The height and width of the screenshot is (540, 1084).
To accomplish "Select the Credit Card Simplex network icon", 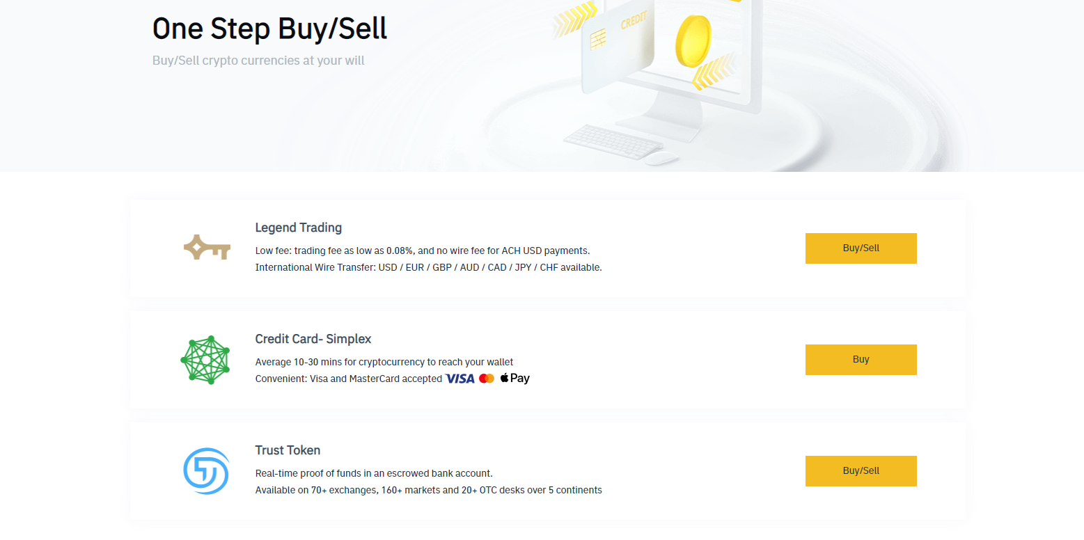I will tap(206, 359).
